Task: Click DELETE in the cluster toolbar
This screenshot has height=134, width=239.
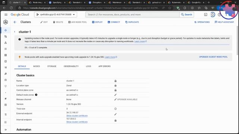Action: click(x=58, y=22)
